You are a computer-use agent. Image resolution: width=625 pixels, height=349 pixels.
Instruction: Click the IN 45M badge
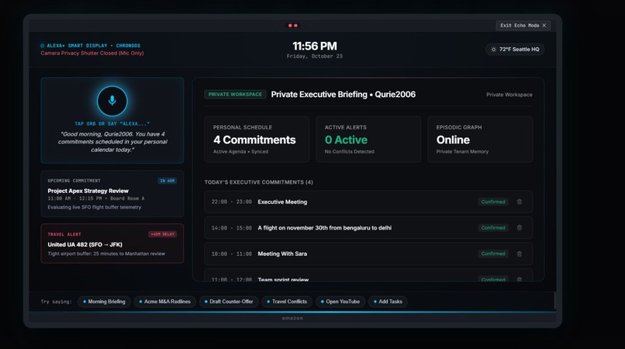[x=167, y=181]
